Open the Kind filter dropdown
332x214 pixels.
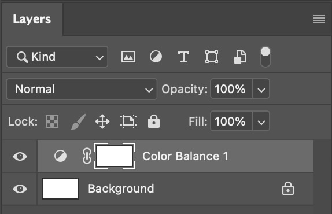pos(57,57)
